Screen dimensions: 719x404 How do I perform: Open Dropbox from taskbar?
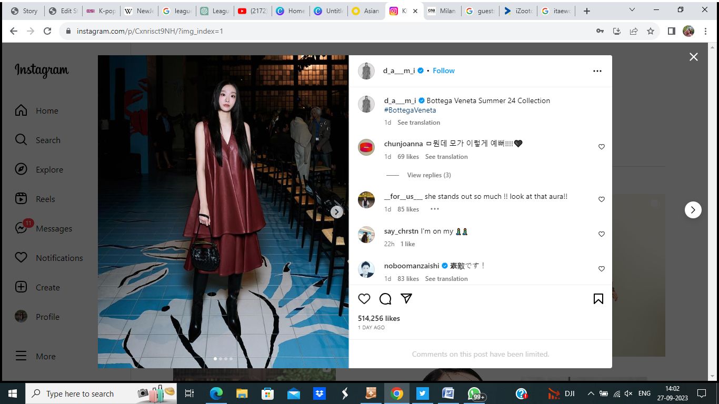tap(319, 393)
